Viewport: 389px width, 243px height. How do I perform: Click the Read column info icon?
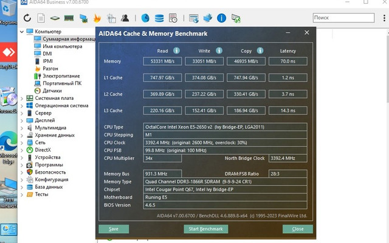point(176,51)
